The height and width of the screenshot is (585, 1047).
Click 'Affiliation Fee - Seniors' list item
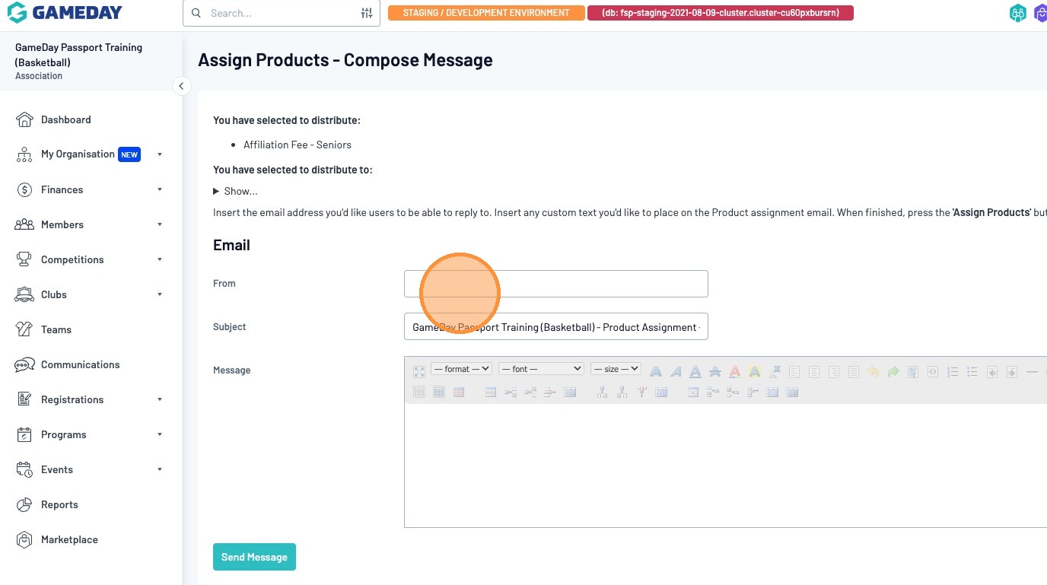coord(298,145)
